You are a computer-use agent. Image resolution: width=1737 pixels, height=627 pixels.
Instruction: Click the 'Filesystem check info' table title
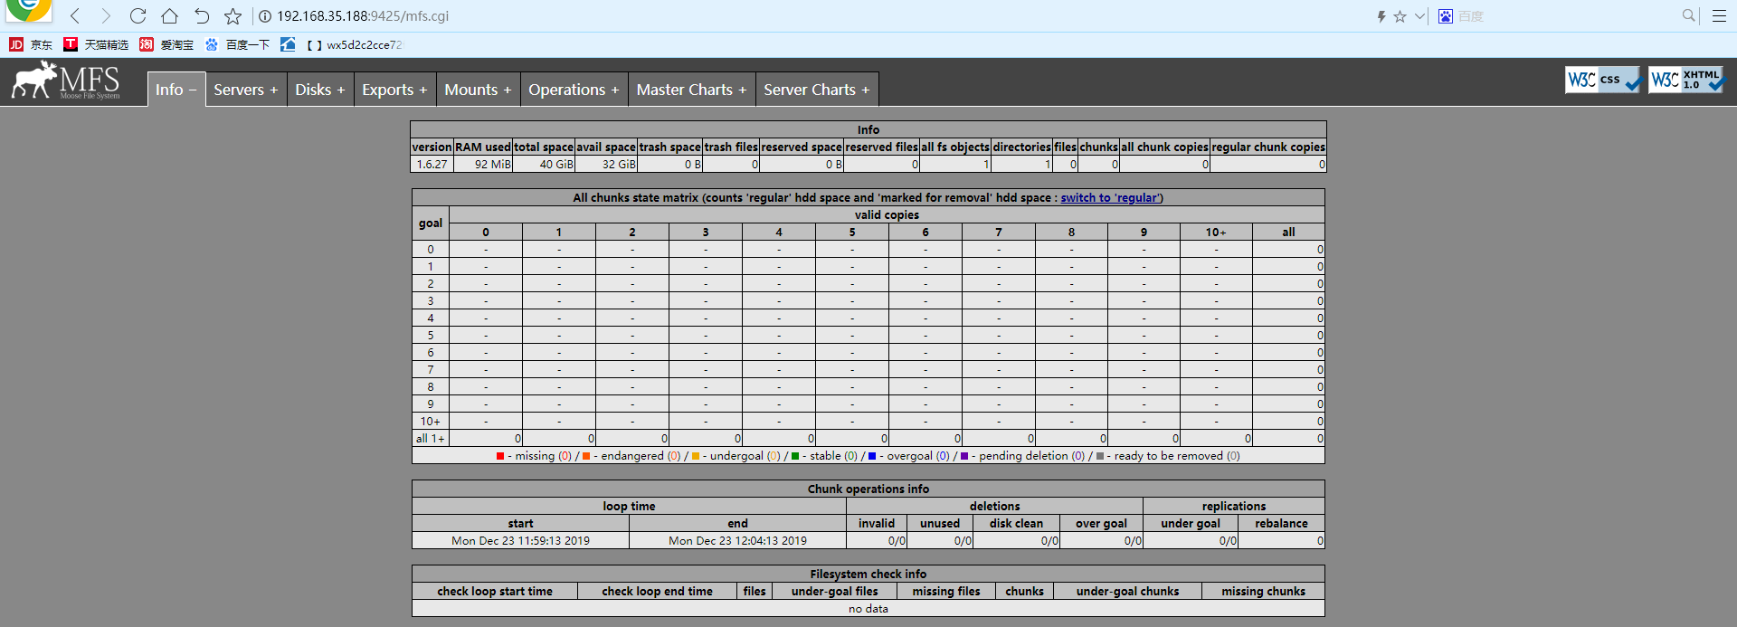(868, 575)
